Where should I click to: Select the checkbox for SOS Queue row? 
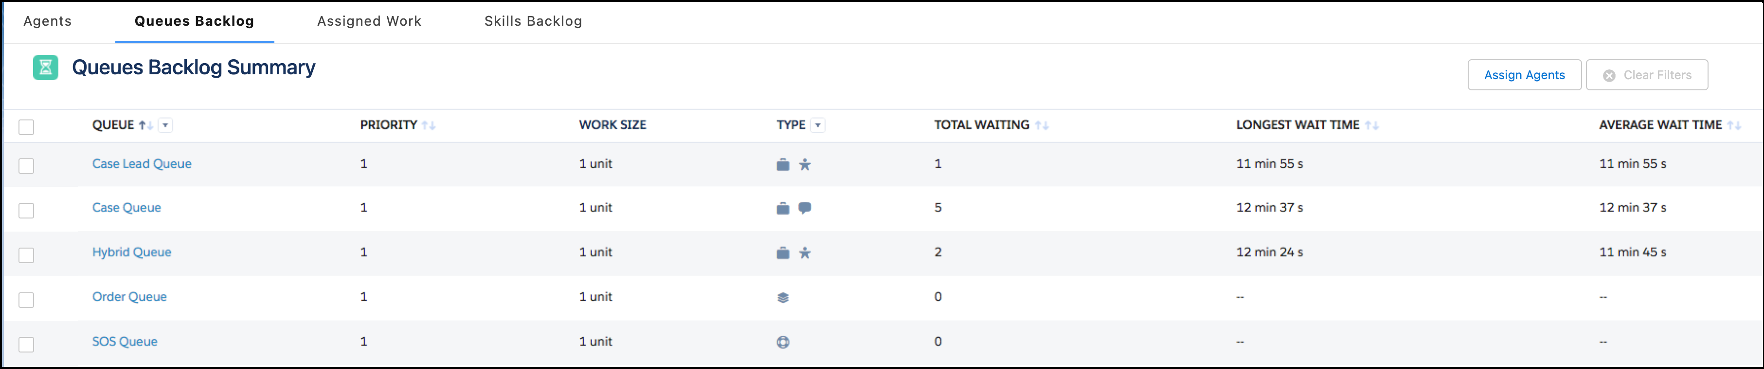pos(26,344)
